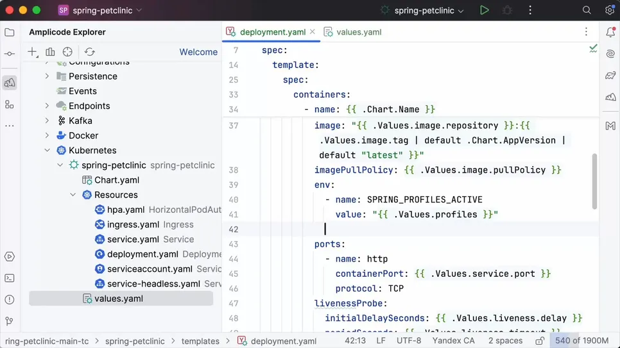
Task: Click SPRING_PROFILES_ACTIVE text in editor
Action: 425,200
